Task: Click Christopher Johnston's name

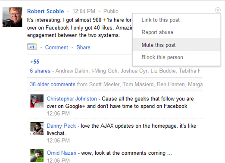Action: point(72,99)
